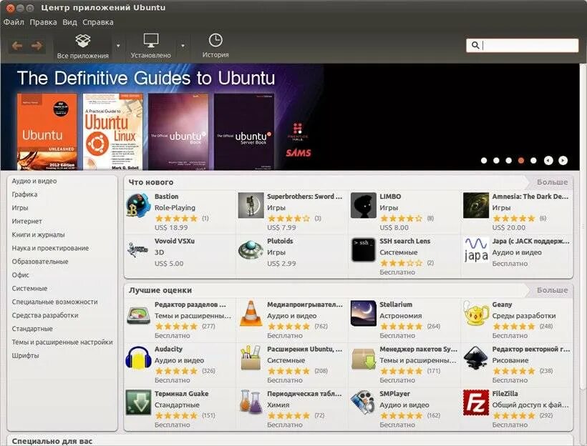Open the Inkscape vector editor icon
The image size is (587, 446).
[476, 358]
